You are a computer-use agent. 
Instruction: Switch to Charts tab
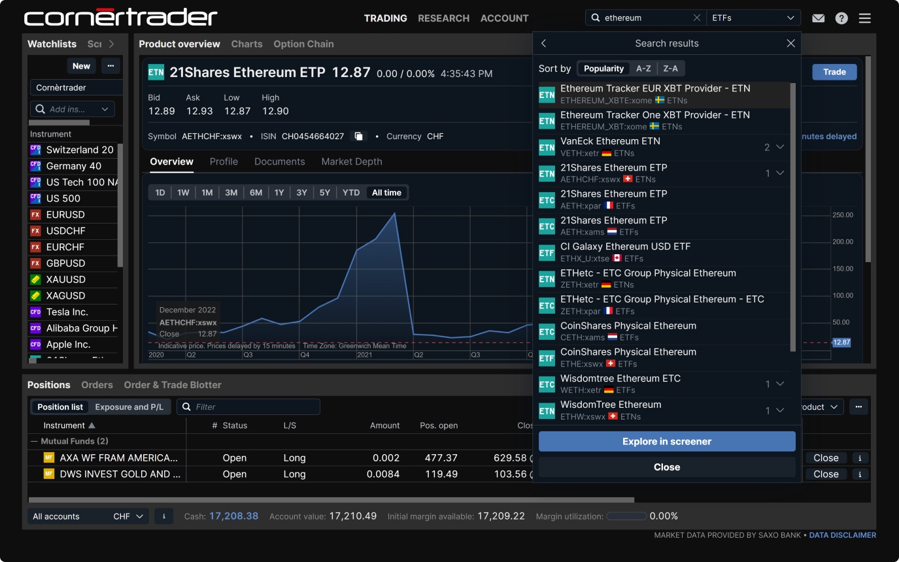[246, 44]
